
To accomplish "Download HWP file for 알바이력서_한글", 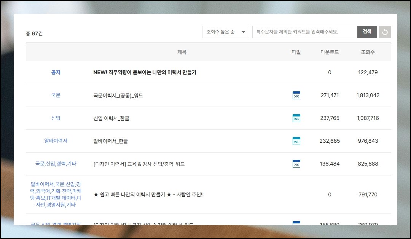I will 296,141.
